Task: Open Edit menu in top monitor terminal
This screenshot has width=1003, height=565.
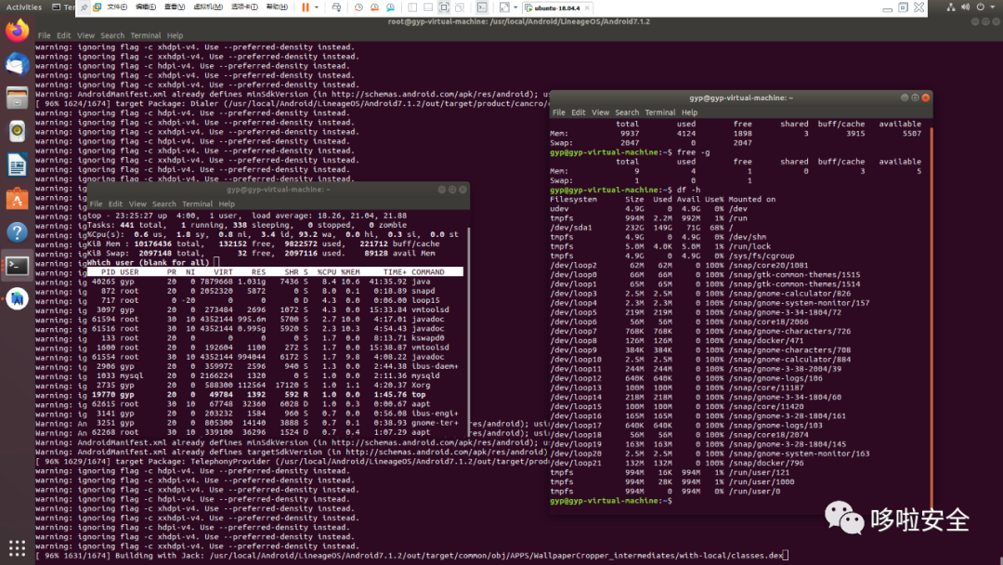Action: pyautogui.click(x=115, y=204)
